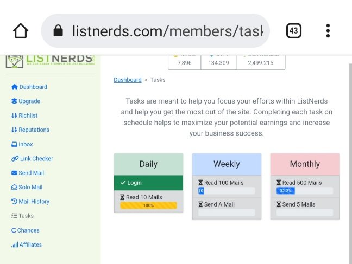
Task: Open Dashboard from the sidebar
Action: [29, 87]
